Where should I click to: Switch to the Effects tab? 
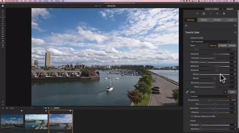(204, 20)
